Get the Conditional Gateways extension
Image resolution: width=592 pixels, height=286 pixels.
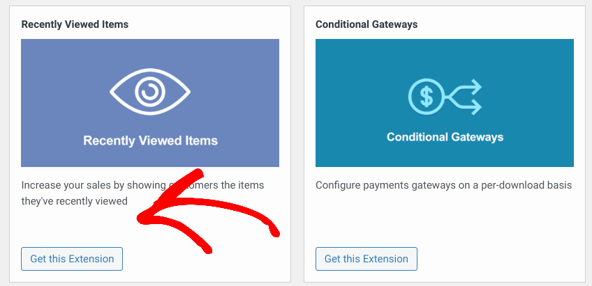point(367,259)
